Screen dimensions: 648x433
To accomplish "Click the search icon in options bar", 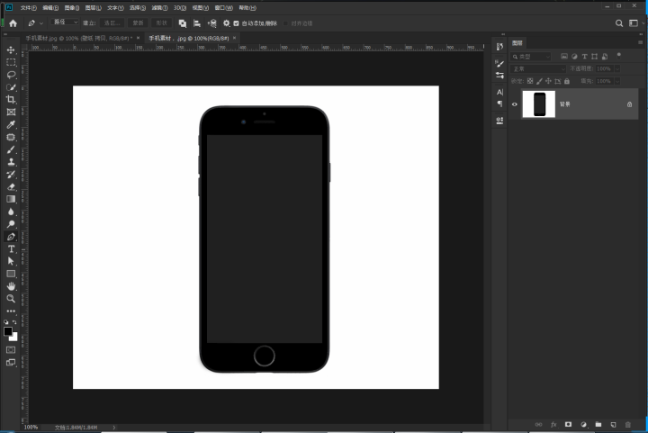I will [618, 23].
